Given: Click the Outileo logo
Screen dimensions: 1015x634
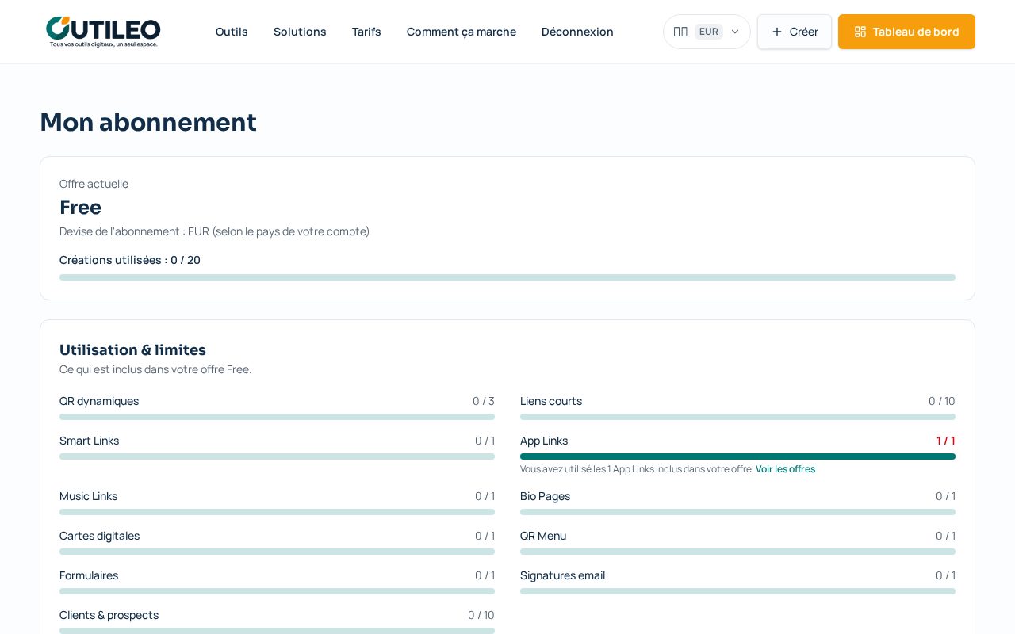Looking at the screenshot, I should [103, 32].
